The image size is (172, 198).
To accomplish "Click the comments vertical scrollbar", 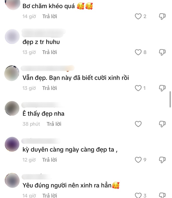I will pyautogui.click(x=170, y=99).
